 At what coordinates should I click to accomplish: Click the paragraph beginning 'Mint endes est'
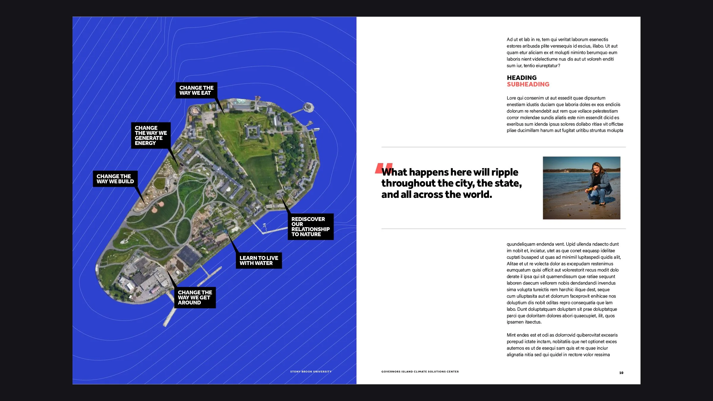click(x=562, y=345)
